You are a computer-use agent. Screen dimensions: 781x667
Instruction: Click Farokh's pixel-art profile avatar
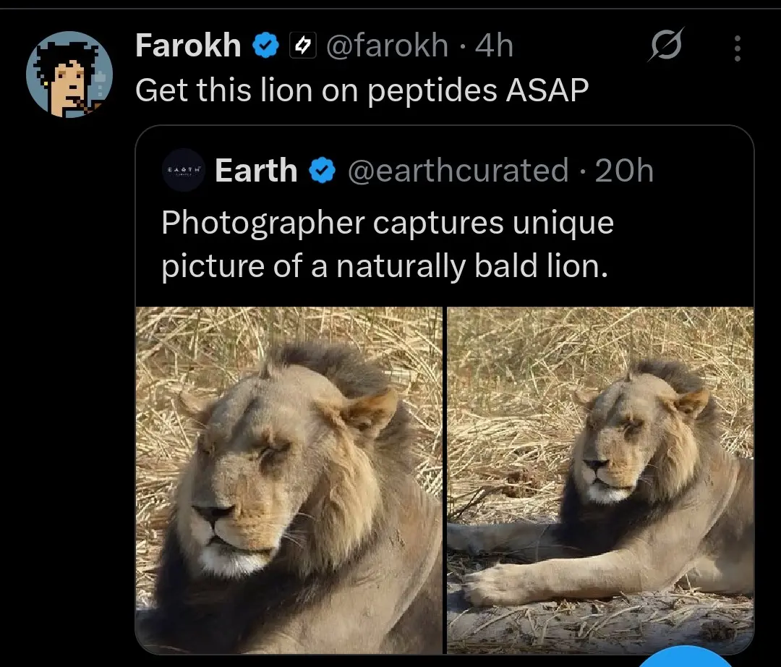click(69, 75)
